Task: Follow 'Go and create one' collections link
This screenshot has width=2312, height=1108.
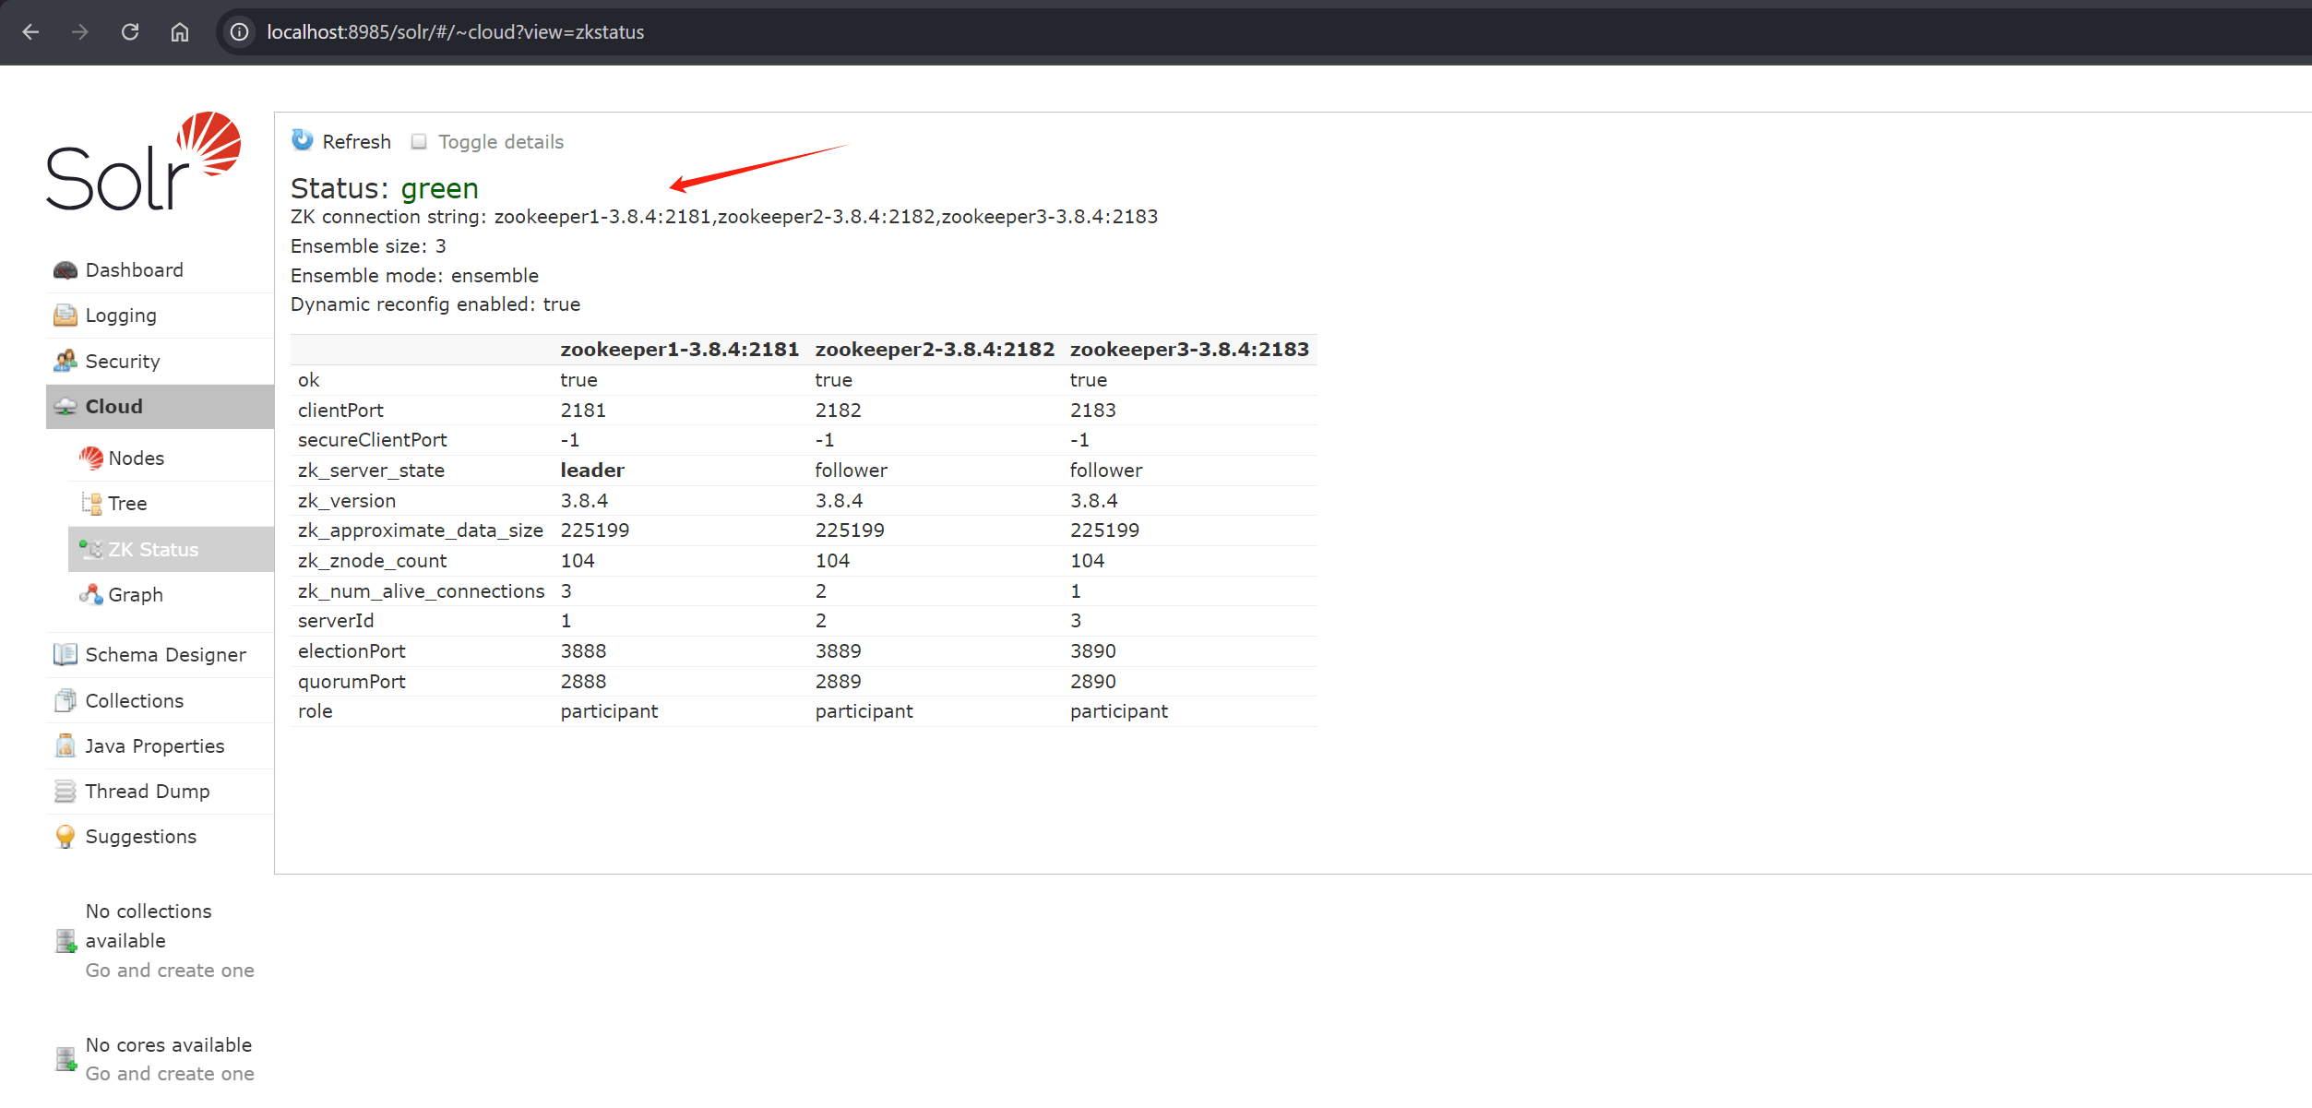Action: pyautogui.click(x=170, y=971)
